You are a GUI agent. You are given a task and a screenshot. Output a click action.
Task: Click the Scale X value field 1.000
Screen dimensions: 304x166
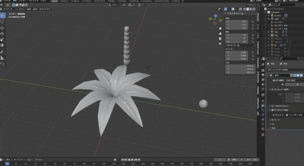click(236, 52)
